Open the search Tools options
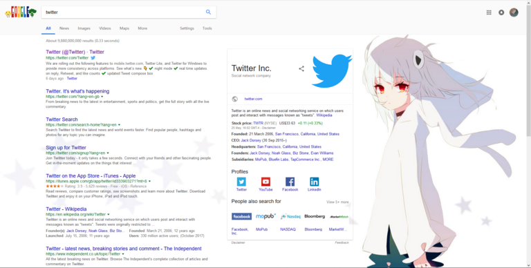This screenshot has height=268, width=531. (207, 28)
